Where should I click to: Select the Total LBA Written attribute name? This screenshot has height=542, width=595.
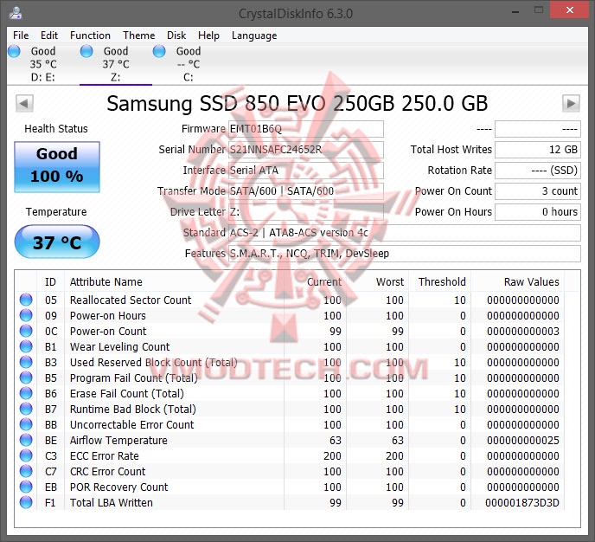[112, 502]
